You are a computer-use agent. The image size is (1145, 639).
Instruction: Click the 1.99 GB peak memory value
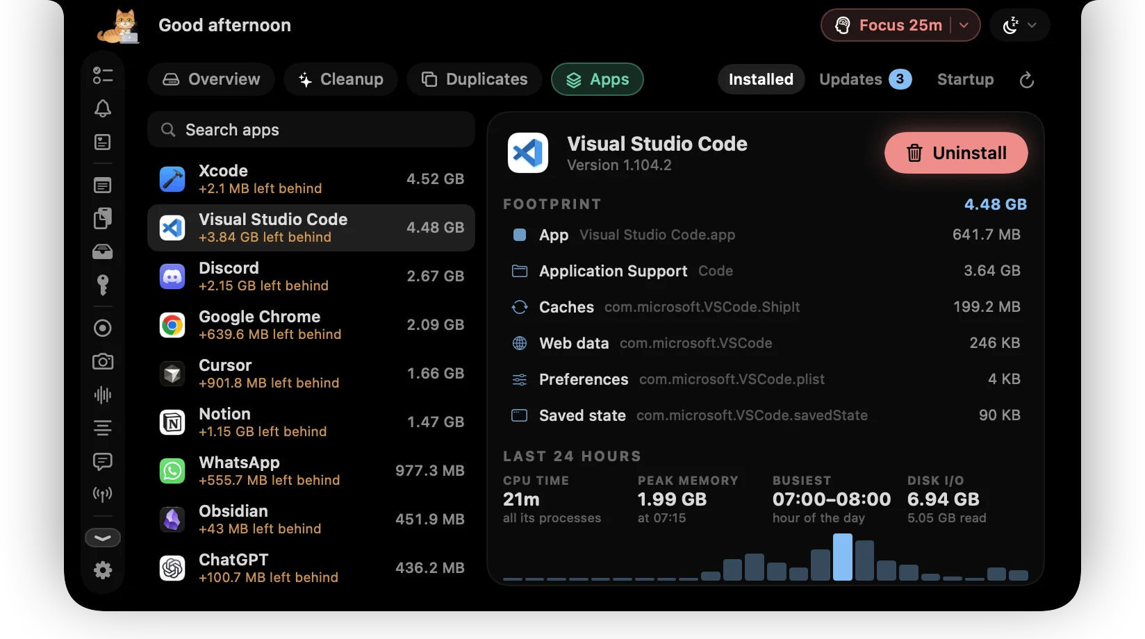672,499
